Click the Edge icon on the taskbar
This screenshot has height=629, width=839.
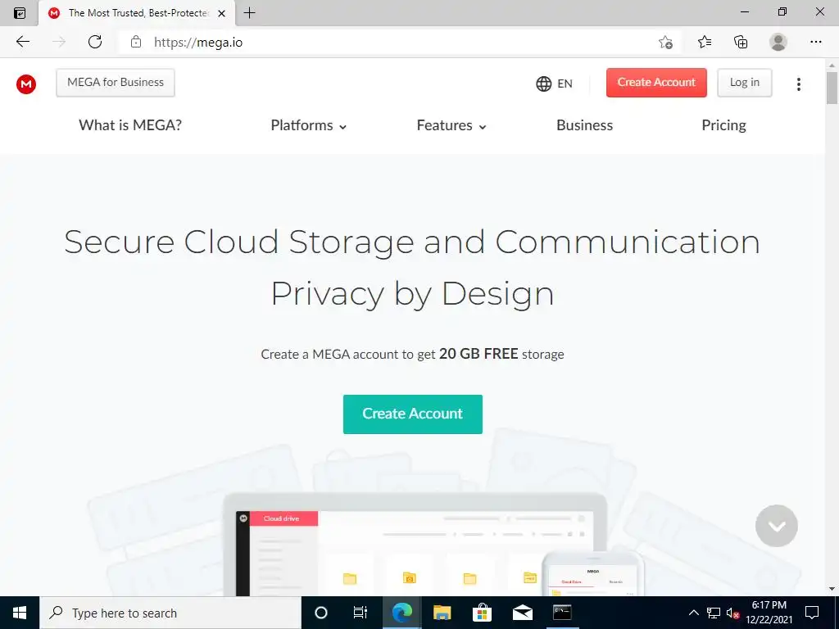401,613
